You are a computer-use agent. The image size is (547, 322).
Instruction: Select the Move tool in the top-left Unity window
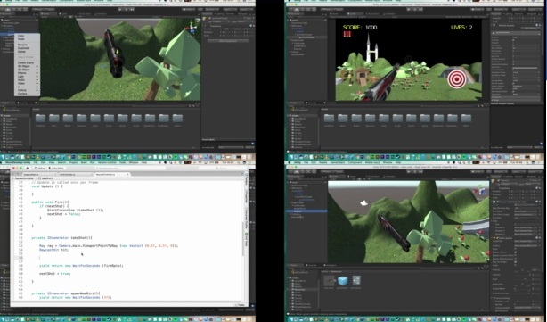(x=7, y=9)
